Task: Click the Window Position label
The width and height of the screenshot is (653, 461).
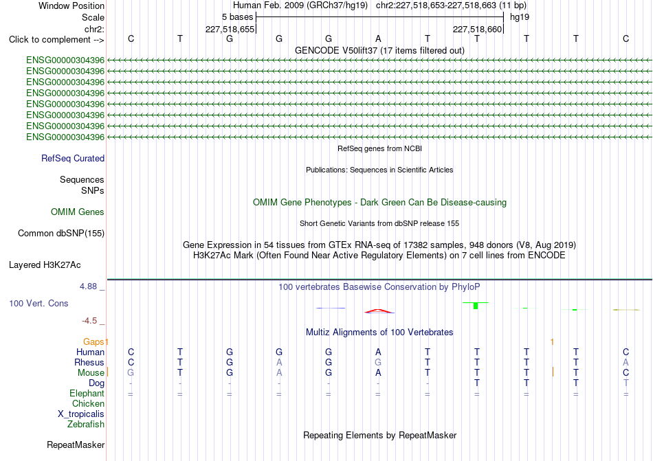Action: [71, 5]
